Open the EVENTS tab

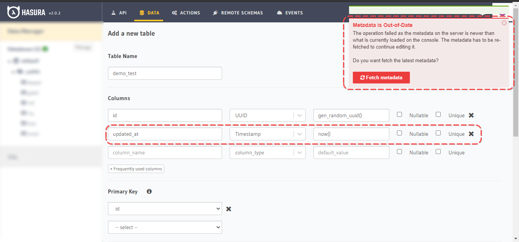tap(290, 13)
